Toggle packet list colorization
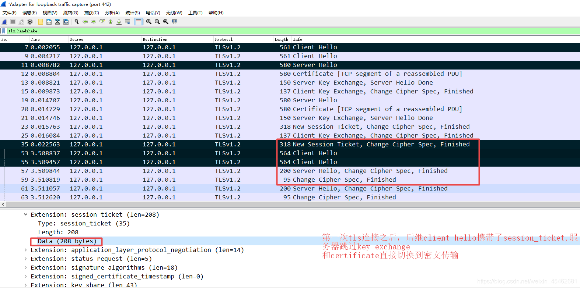 coord(138,22)
